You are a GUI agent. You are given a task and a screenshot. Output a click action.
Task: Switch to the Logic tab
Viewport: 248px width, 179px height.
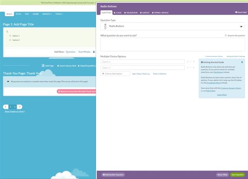click(x=117, y=12)
